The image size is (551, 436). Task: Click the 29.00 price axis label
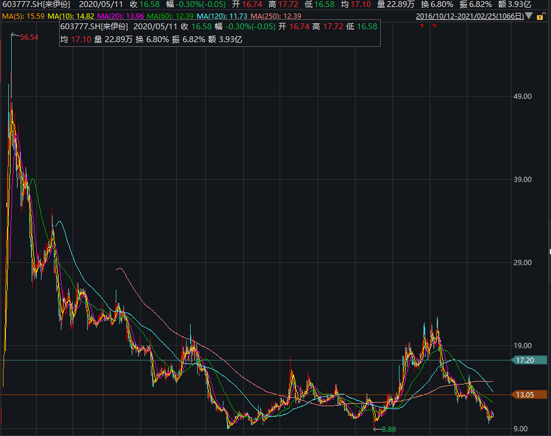coord(522,263)
